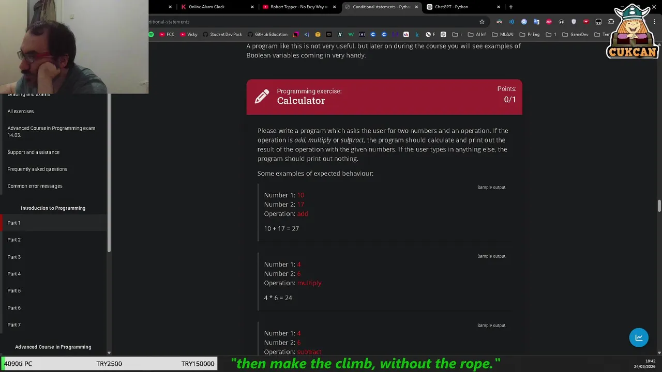This screenshot has width=662, height=372.
Task: Open the ChatGPT bookmark icon in bookmarks bar
Action: [443, 35]
